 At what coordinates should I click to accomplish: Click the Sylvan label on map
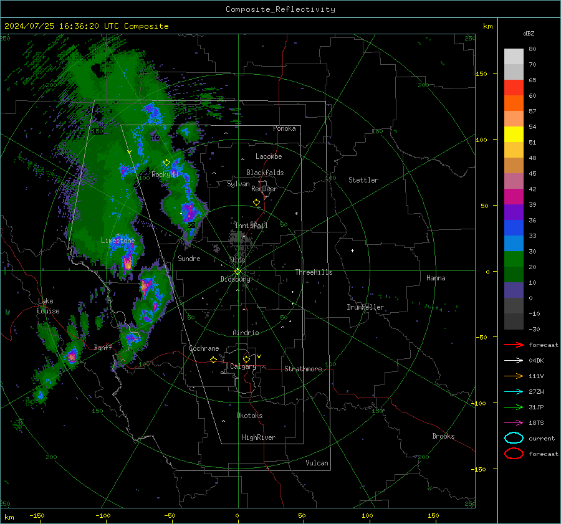click(x=238, y=184)
